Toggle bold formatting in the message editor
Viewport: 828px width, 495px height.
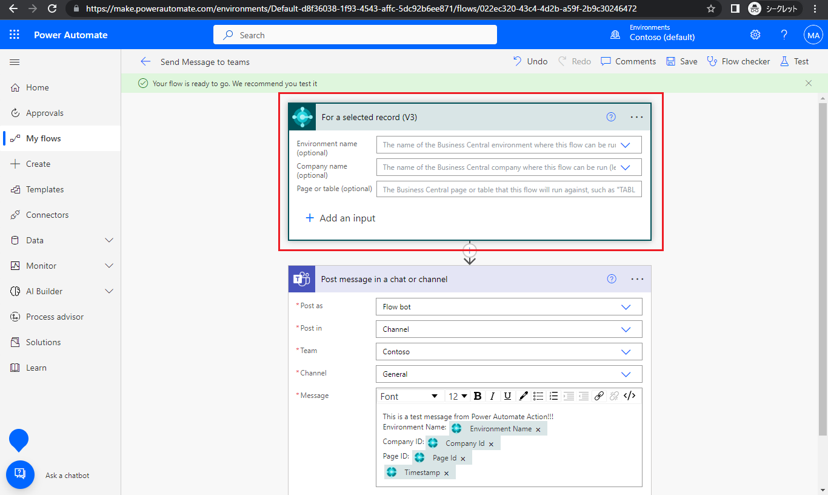click(478, 396)
